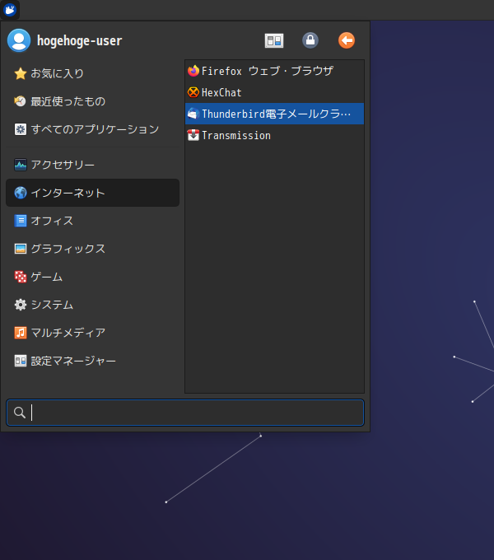This screenshot has height=560, width=494.
Task: Open the Whisker menu panel button
Action: (x=10, y=10)
